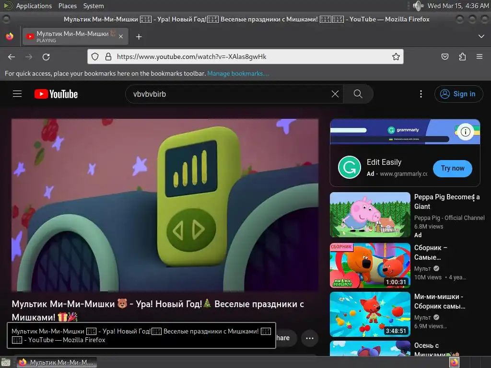This screenshot has height=368, width=491.
Task: Click the Try now ad button
Action: (x=453, y=168)
